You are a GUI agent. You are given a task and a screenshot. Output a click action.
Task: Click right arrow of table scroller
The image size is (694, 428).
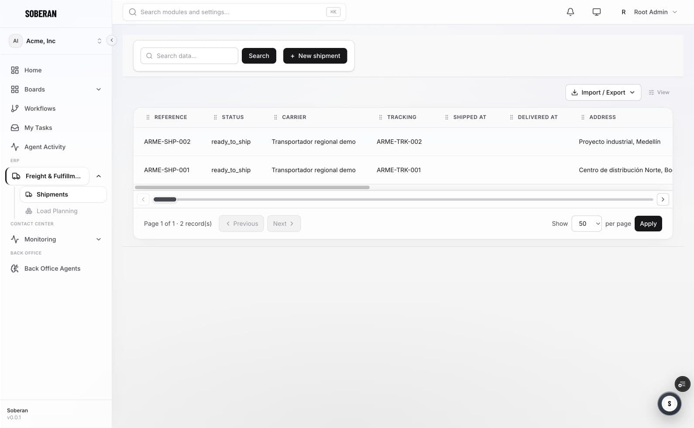point(663,199)
